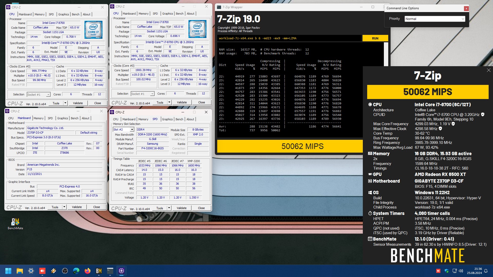Image resolution: width=493 pixels, height=277 pixels.
Task: Click the Motherboard icon in BenchMate results
Action: (x=370, y=181)
